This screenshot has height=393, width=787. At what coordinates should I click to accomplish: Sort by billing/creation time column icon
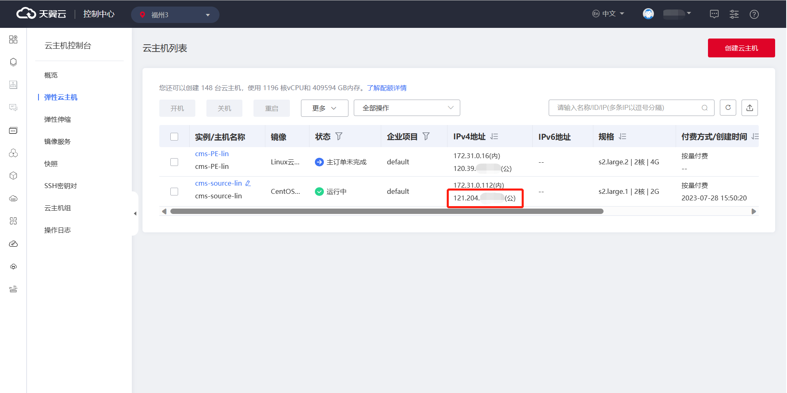pyautogui.click(x=755, y=136)
